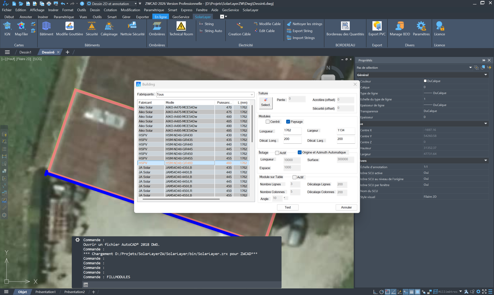Open the Express menu

coord(187,10)
